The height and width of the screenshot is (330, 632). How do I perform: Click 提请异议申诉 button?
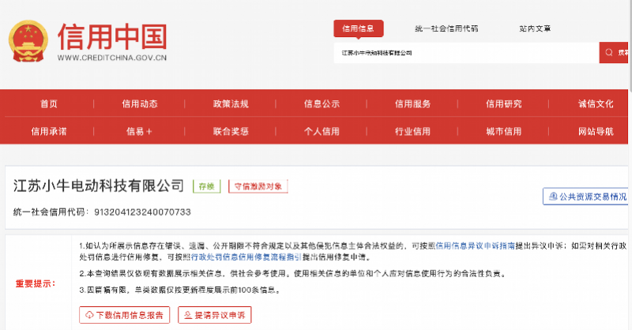214,315
